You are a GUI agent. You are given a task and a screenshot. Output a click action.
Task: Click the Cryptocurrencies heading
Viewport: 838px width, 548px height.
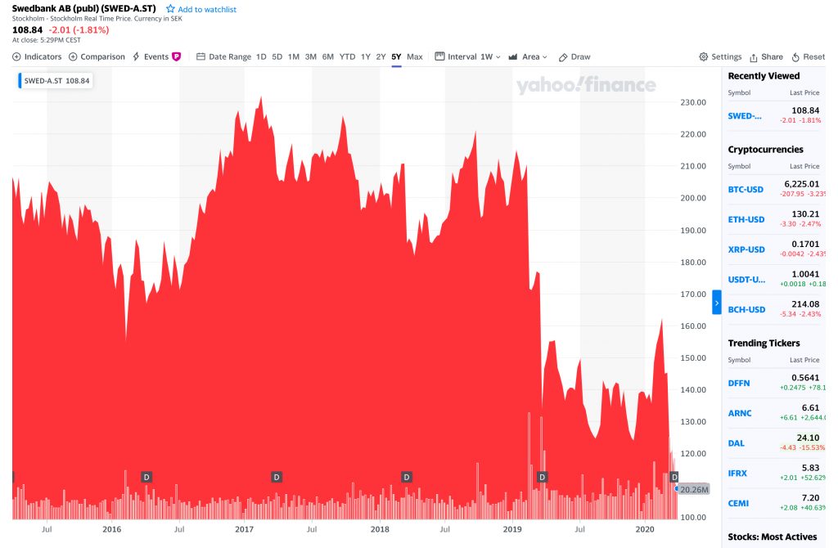765,150
